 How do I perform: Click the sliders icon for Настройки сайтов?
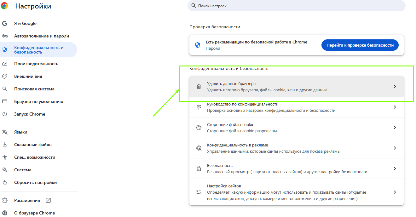pyautogui.click(x=199, y=192)
